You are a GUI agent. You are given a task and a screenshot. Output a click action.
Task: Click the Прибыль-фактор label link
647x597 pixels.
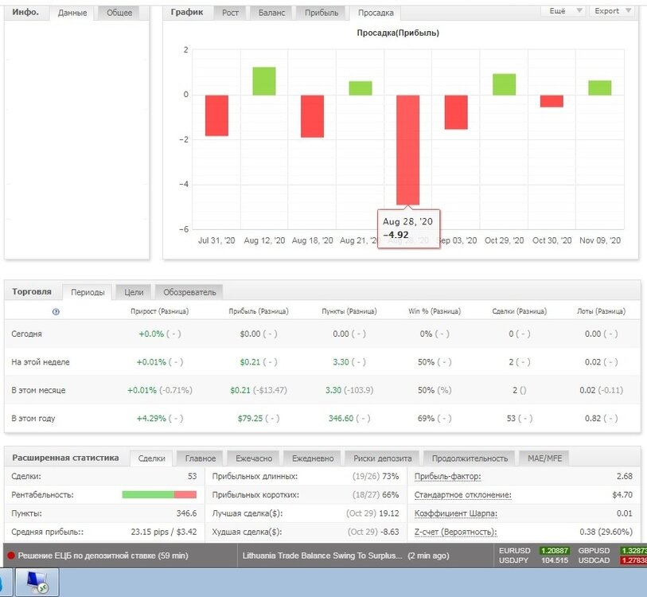(448, 477)
